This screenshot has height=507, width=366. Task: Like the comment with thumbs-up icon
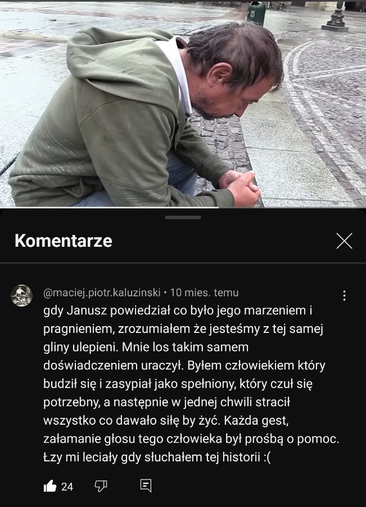click(x=50, y=486)
